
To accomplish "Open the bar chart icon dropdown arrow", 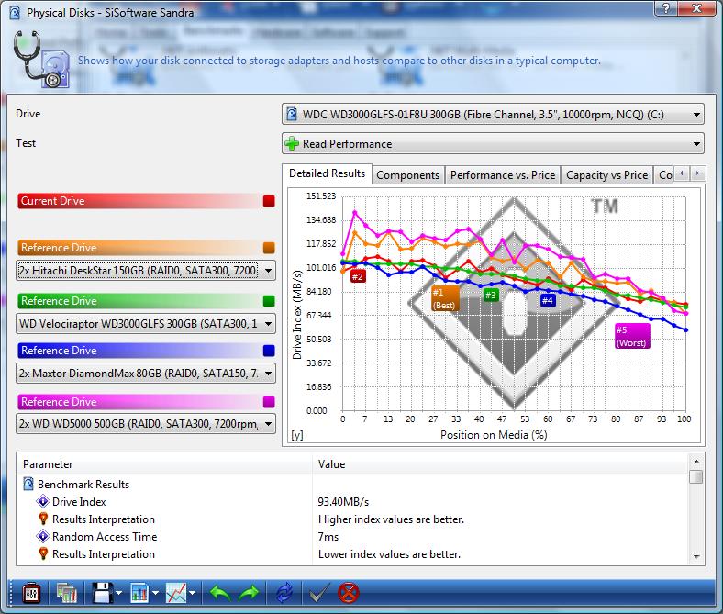I will [x=155, y=593].
